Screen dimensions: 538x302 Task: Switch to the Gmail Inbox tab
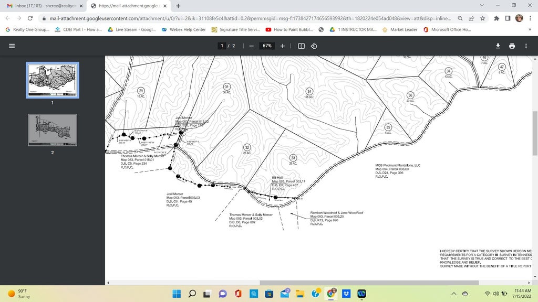click(45, 6)
